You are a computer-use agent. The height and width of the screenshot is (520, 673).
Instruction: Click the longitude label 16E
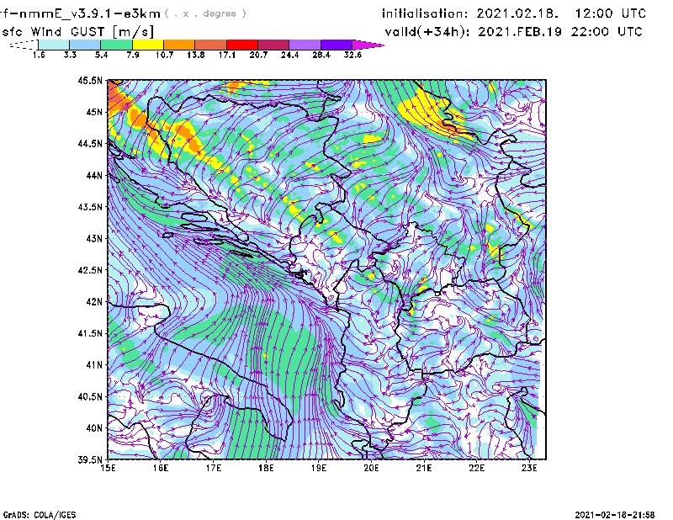point(161,468)
